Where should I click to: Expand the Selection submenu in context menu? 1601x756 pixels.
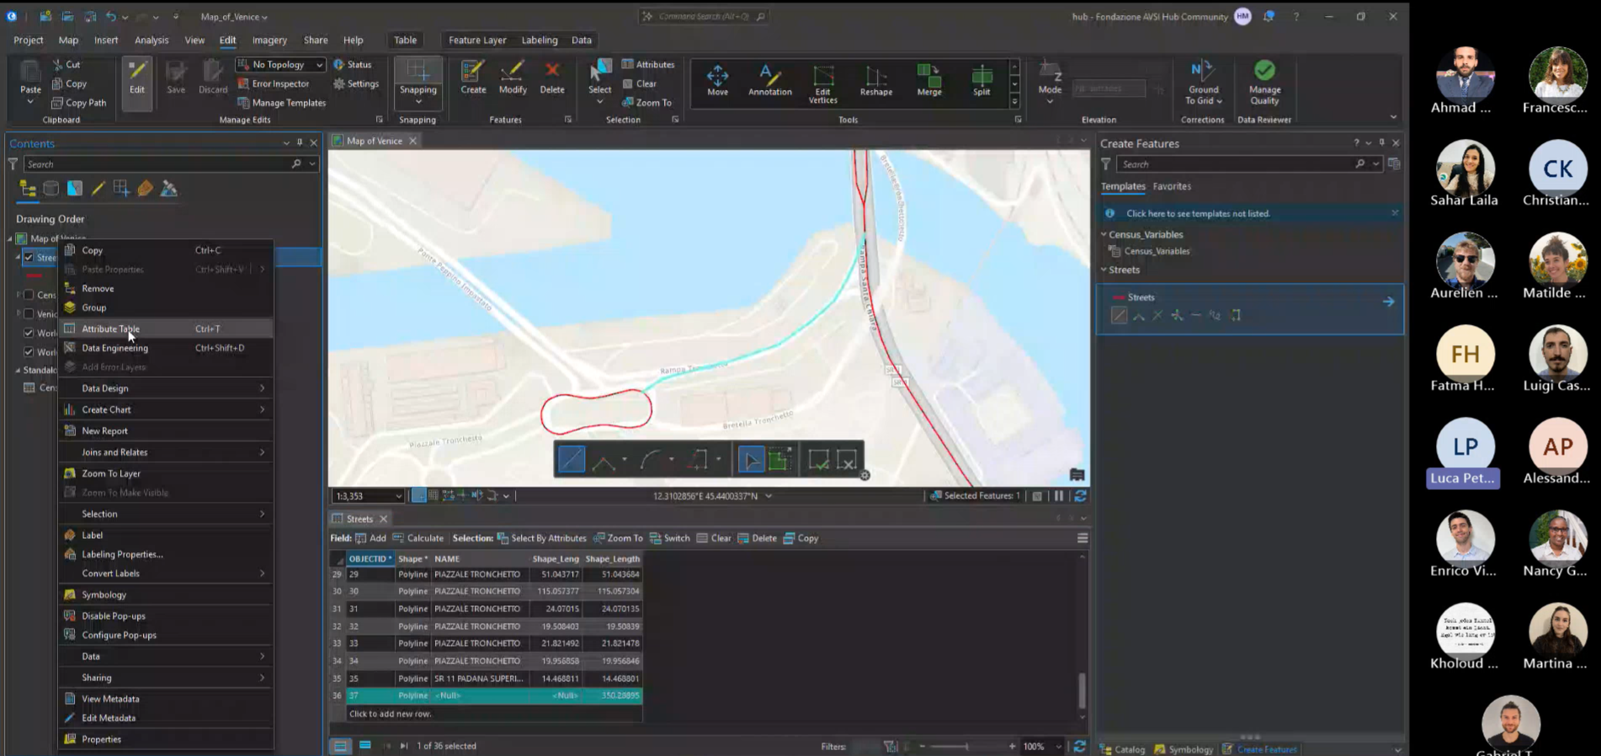pyautogui.click(x=166, y=514)
